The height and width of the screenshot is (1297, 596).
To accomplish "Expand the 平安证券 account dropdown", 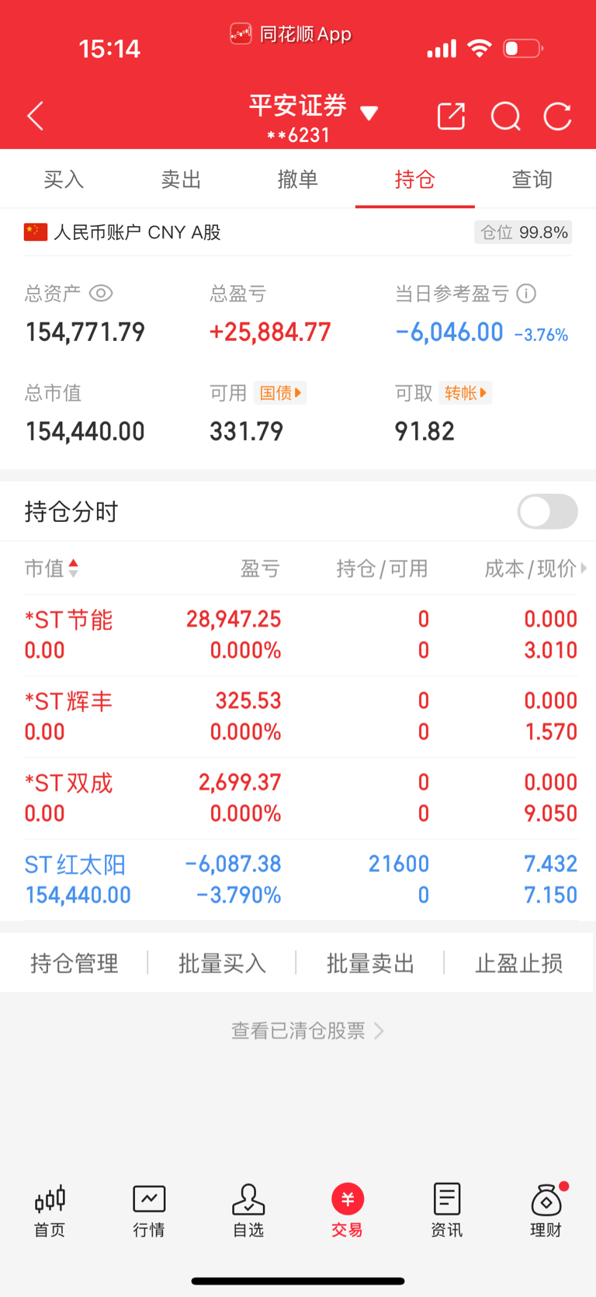I will coord(369,113).
